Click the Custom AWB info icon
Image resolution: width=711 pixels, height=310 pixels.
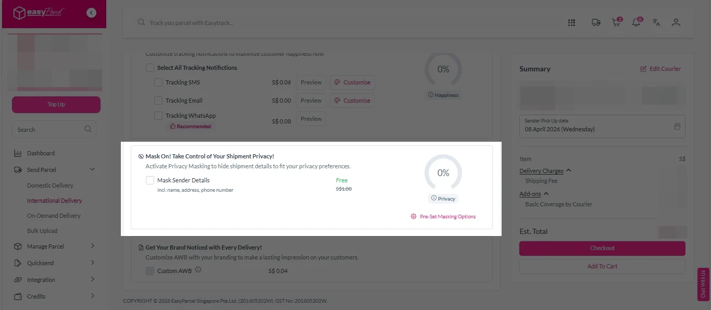(x=198, y=270)
